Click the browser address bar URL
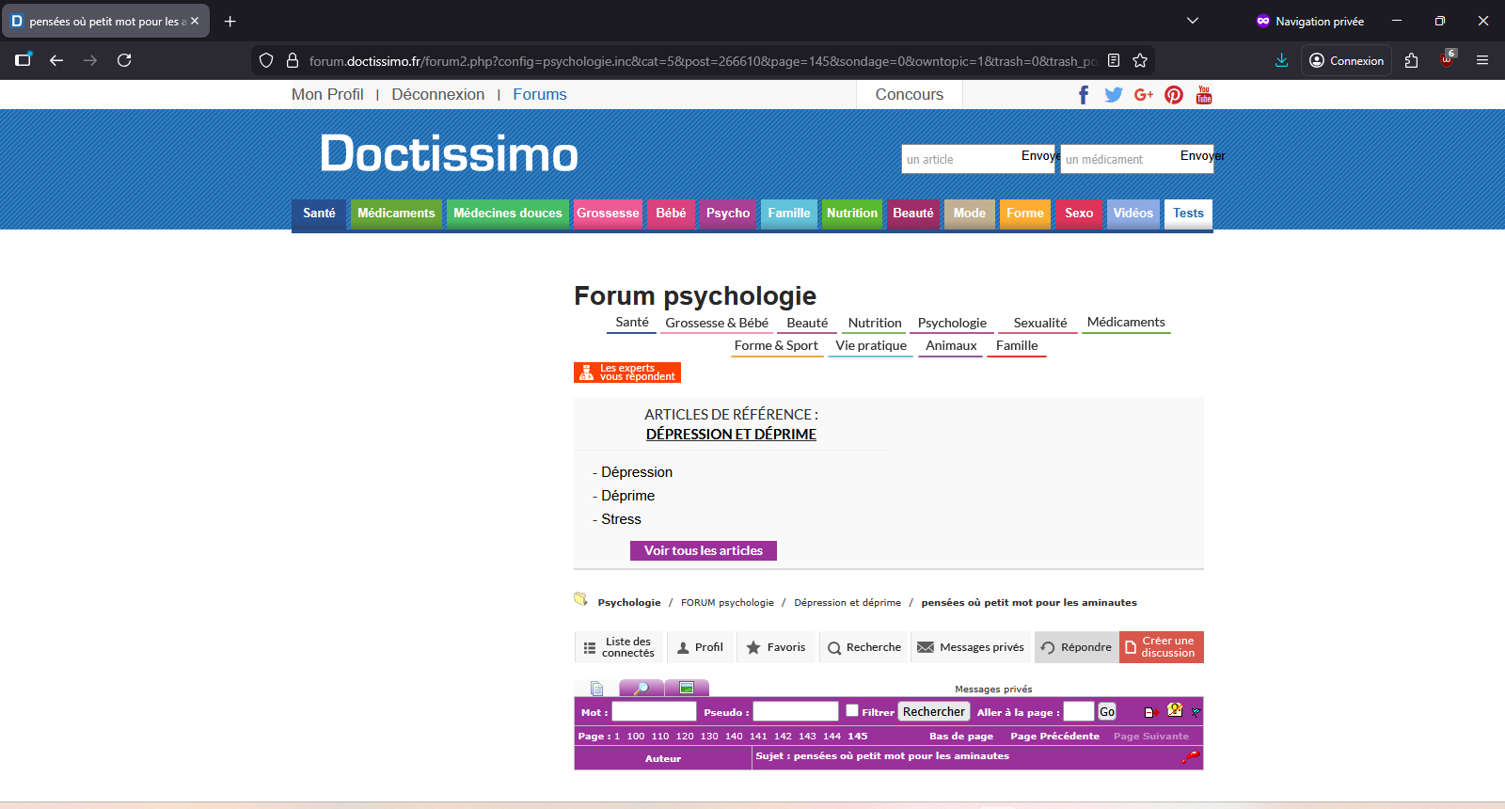The image size is (1505, 809). click(703, 61)
